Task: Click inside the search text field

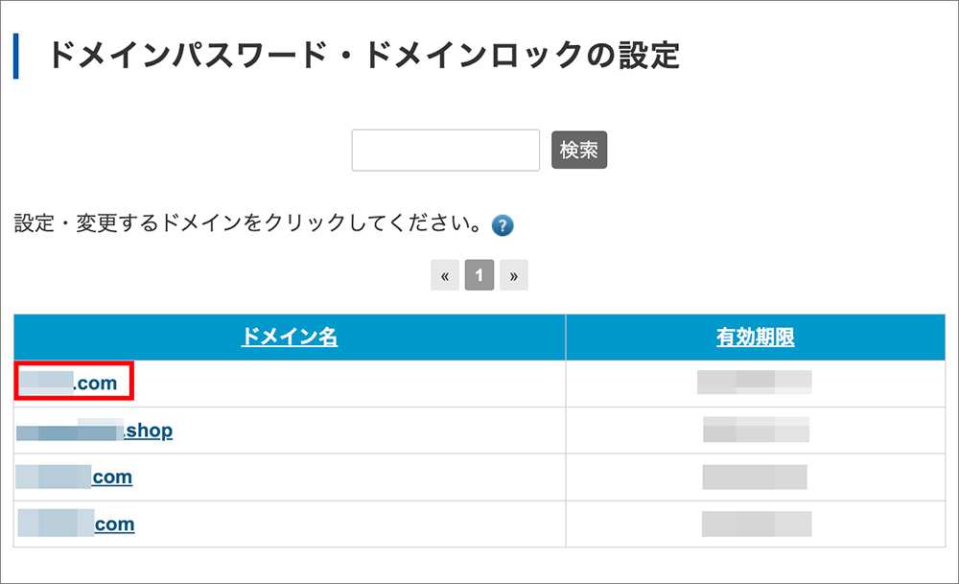Action: click(x=445, y=150)
